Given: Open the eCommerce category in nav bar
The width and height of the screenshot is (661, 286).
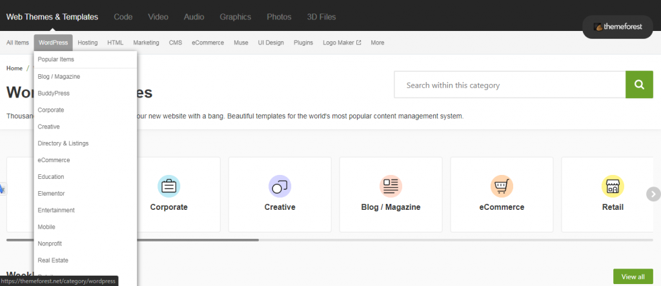Looking at the screenshot, I should tap(208, 43).
